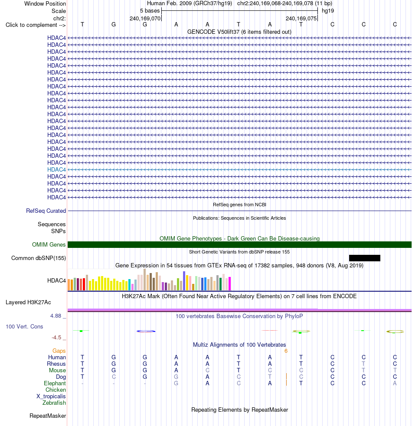Click 'RefSeq genes from NCBI' track title
The image size is (412, 426).
[x=239, y=205]
